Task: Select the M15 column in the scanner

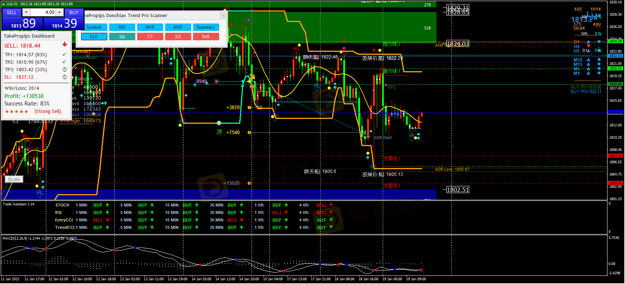Action: click(150, 27)
